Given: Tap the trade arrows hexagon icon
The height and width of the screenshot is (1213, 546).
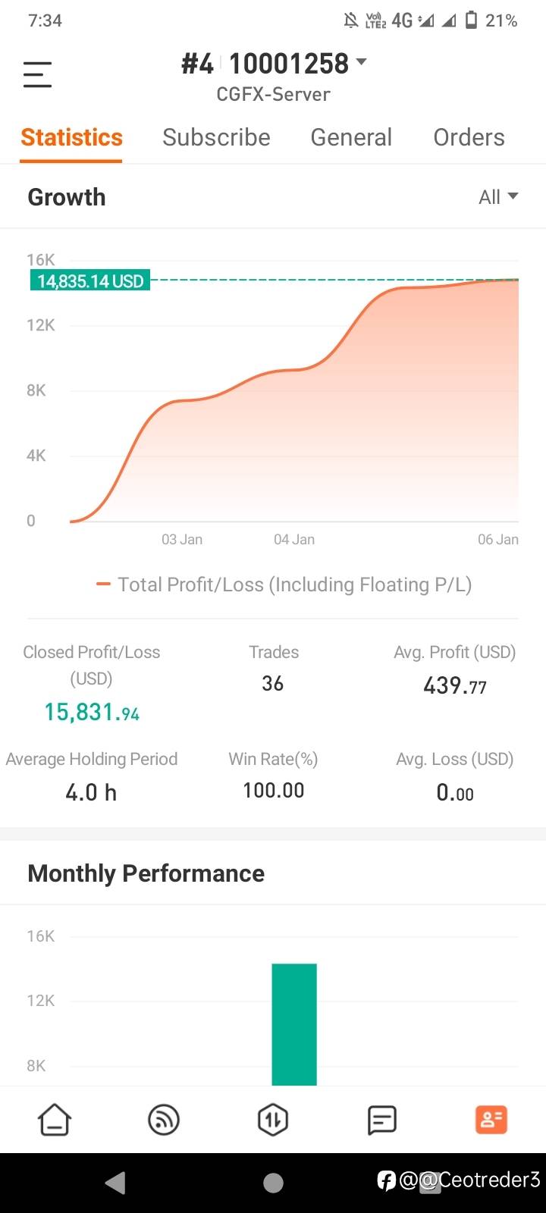Looking at the screenshot, I should click(x=273, y=1120).
